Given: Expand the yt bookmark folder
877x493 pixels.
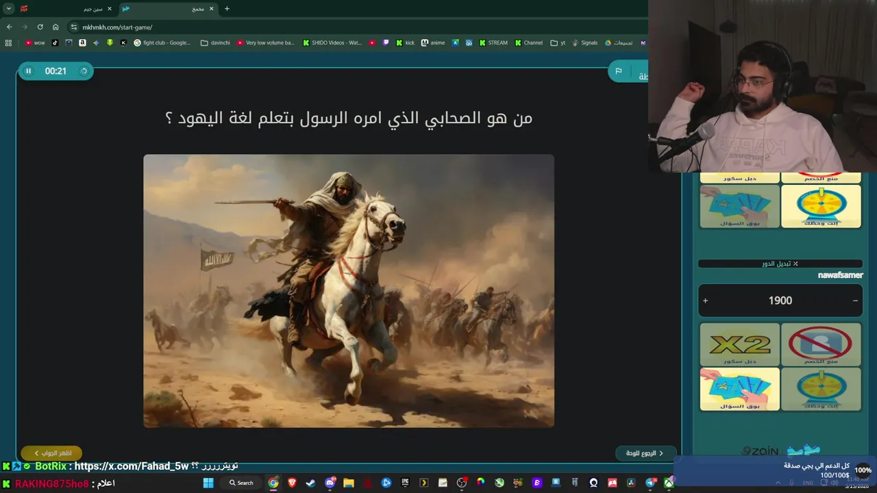Looking at the screenshot, I should point(558,42).
